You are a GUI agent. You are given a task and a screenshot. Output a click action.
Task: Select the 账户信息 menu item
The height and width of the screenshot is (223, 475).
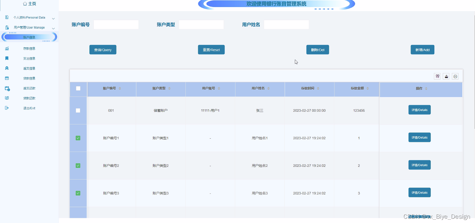coord(29,37)
